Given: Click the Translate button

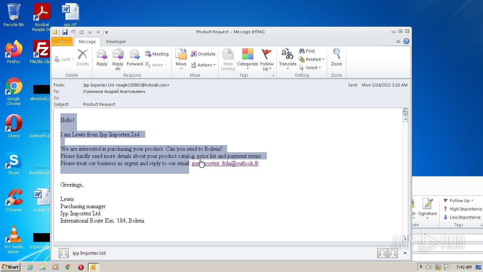Looking at the screenshot, I should [x=288, y=60].
